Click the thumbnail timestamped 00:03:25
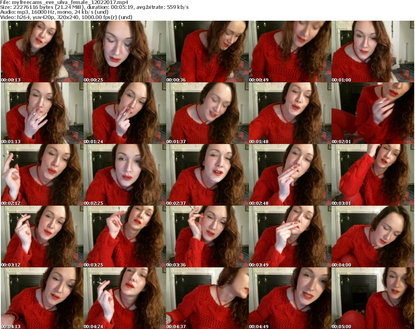 click(x=125, y=237)
